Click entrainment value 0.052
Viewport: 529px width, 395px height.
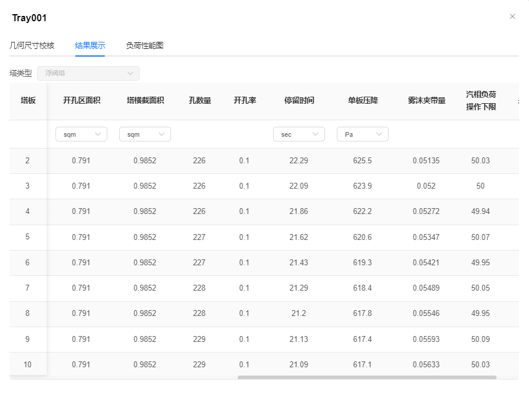(426, 186)
